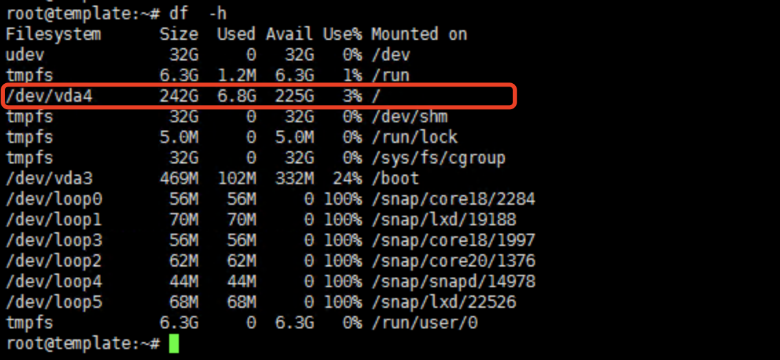Click the /snap/snapd/14978 mount path
Viewport: 780px width, 360px height.
(453, 282)
